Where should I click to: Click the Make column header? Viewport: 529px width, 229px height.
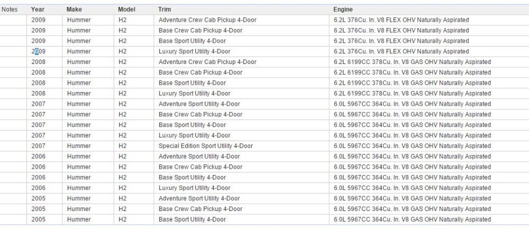click(74, 10)
